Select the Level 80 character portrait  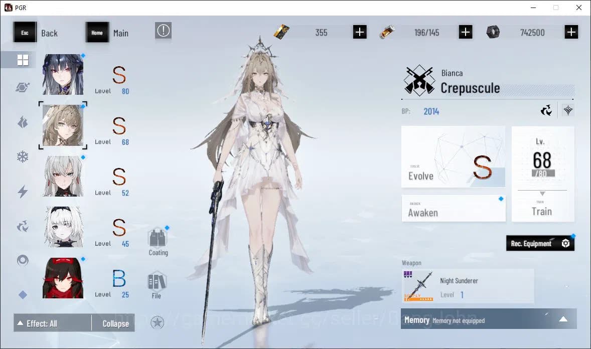(63, 74)
